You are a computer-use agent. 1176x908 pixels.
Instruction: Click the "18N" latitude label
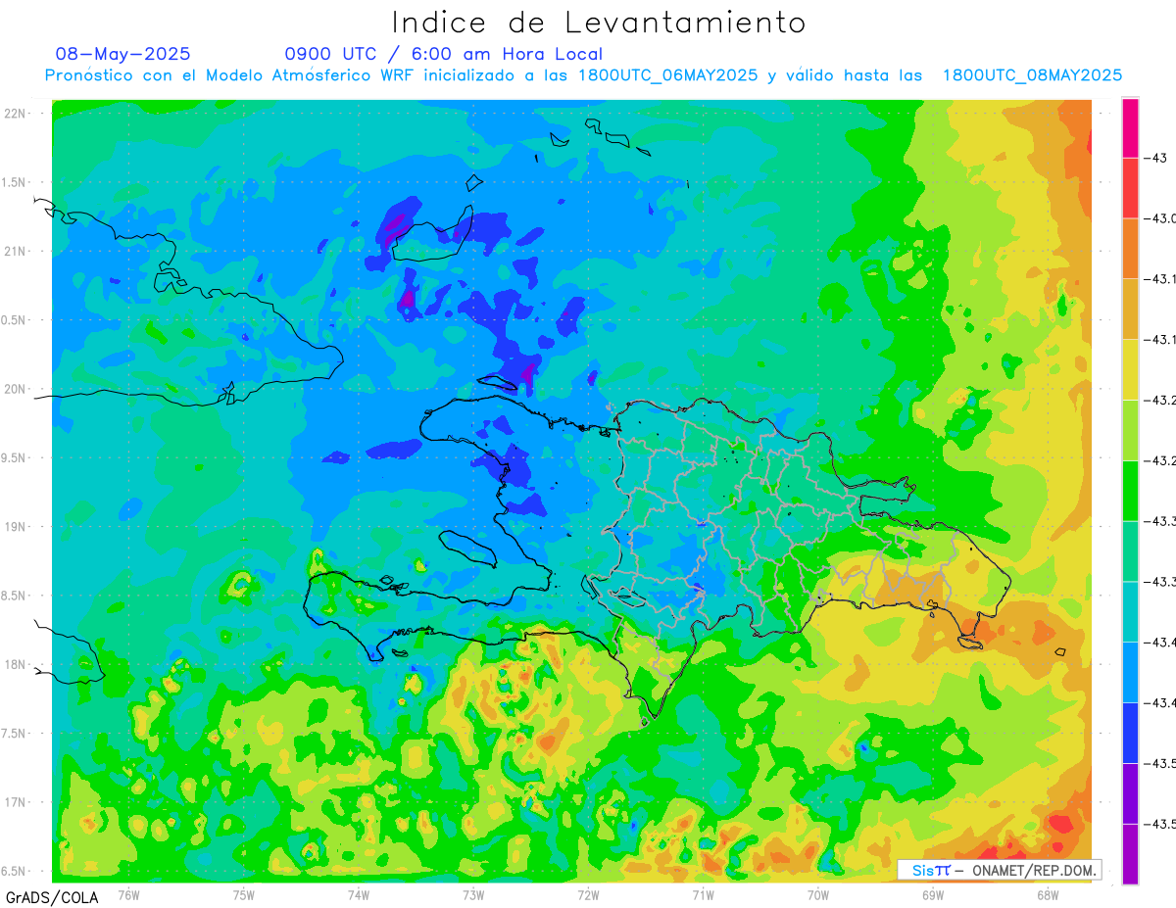tap(15, 664)
